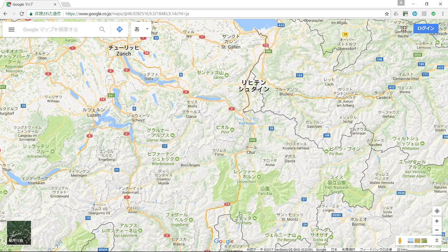448x252 pixels.
Task: Click the フィードバックの送信 feedback link
Action: tap(376, 250)
